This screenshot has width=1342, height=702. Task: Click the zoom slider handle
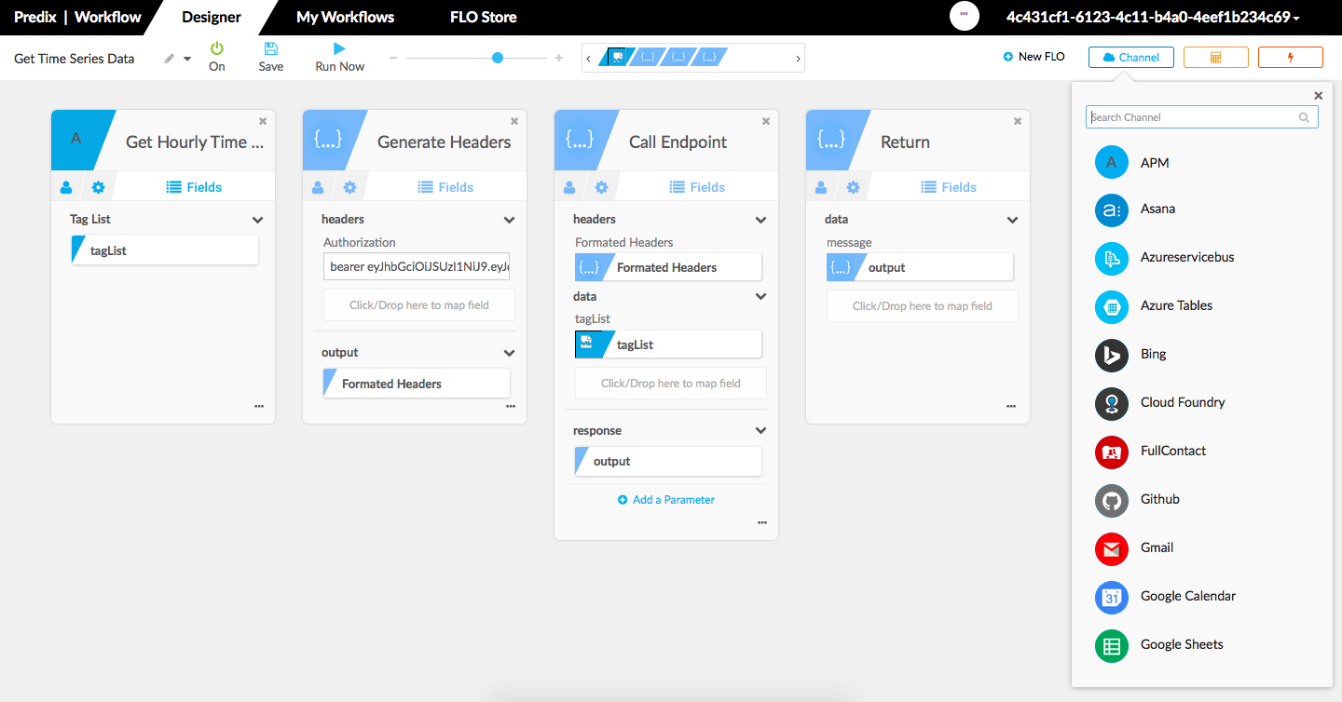click(x=498, y=58)
